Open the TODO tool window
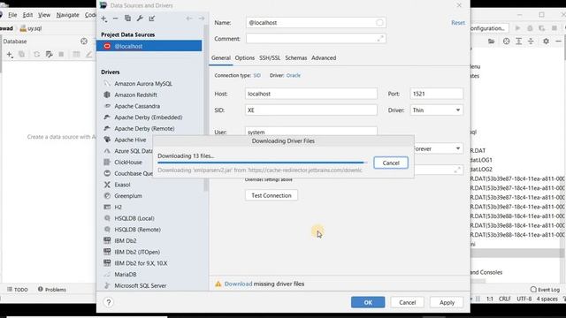 point(18,290)
